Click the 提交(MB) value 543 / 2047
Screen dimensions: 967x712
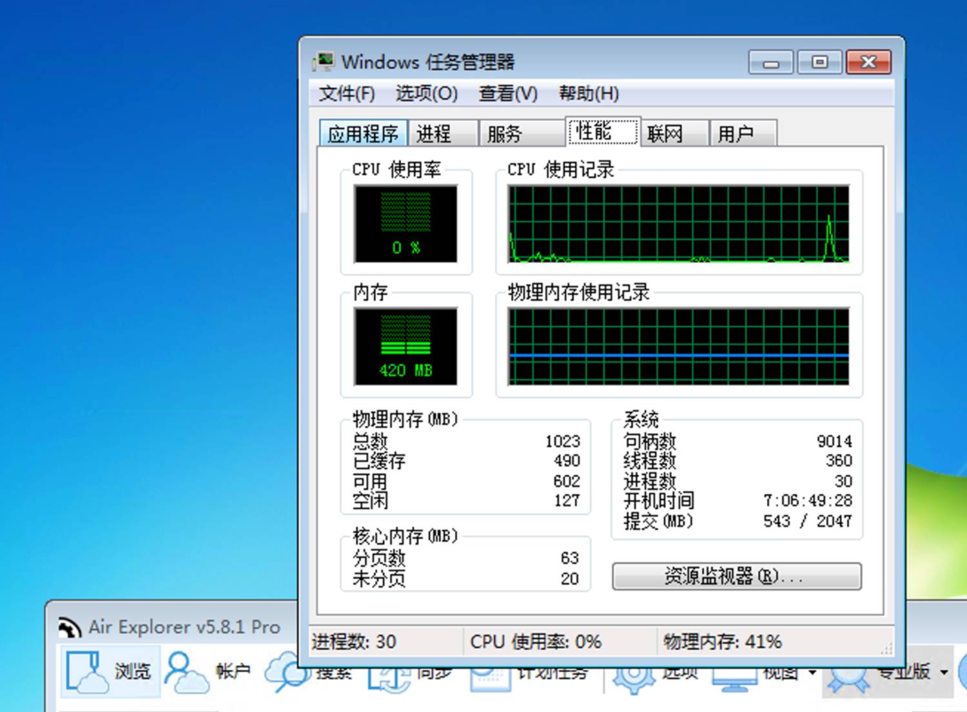tap(808, 521)
